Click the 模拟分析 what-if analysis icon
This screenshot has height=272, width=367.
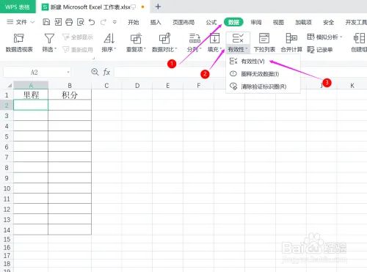pos(310,37)
